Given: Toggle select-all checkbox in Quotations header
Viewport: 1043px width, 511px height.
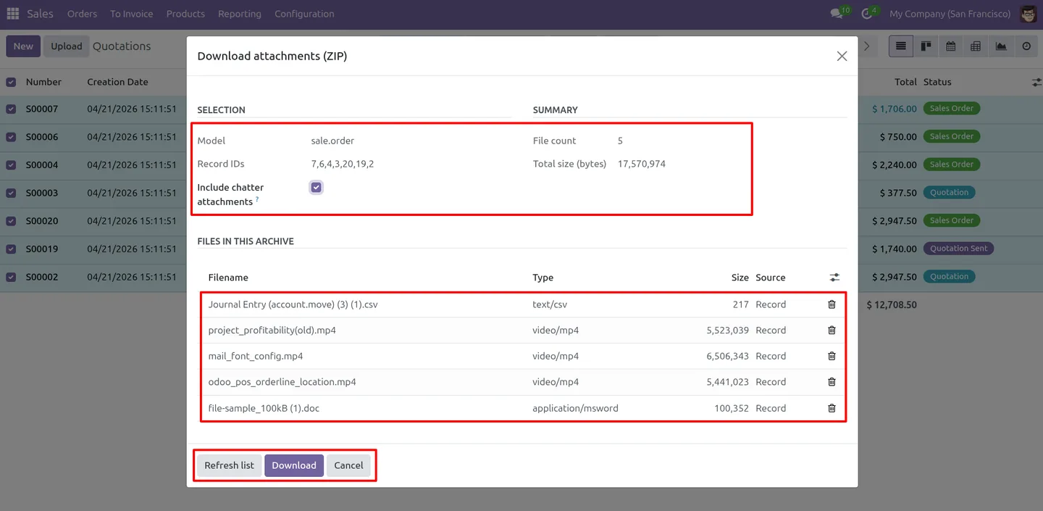Looking at the screenshot, I should pos(11,83).
